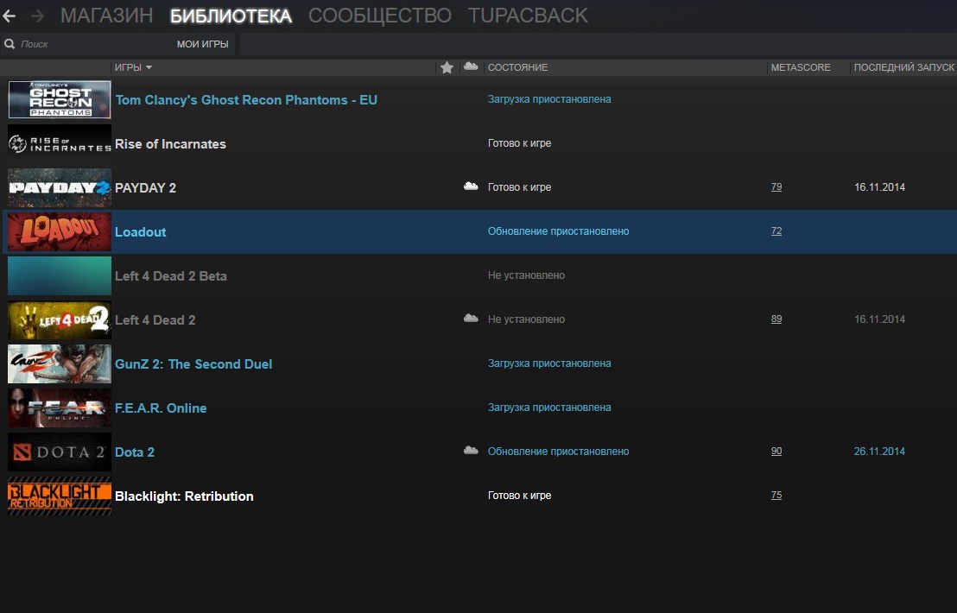Sort by the METASCORE column header
The width and height of the screenshot is (957, 613).
coord(801,67)
